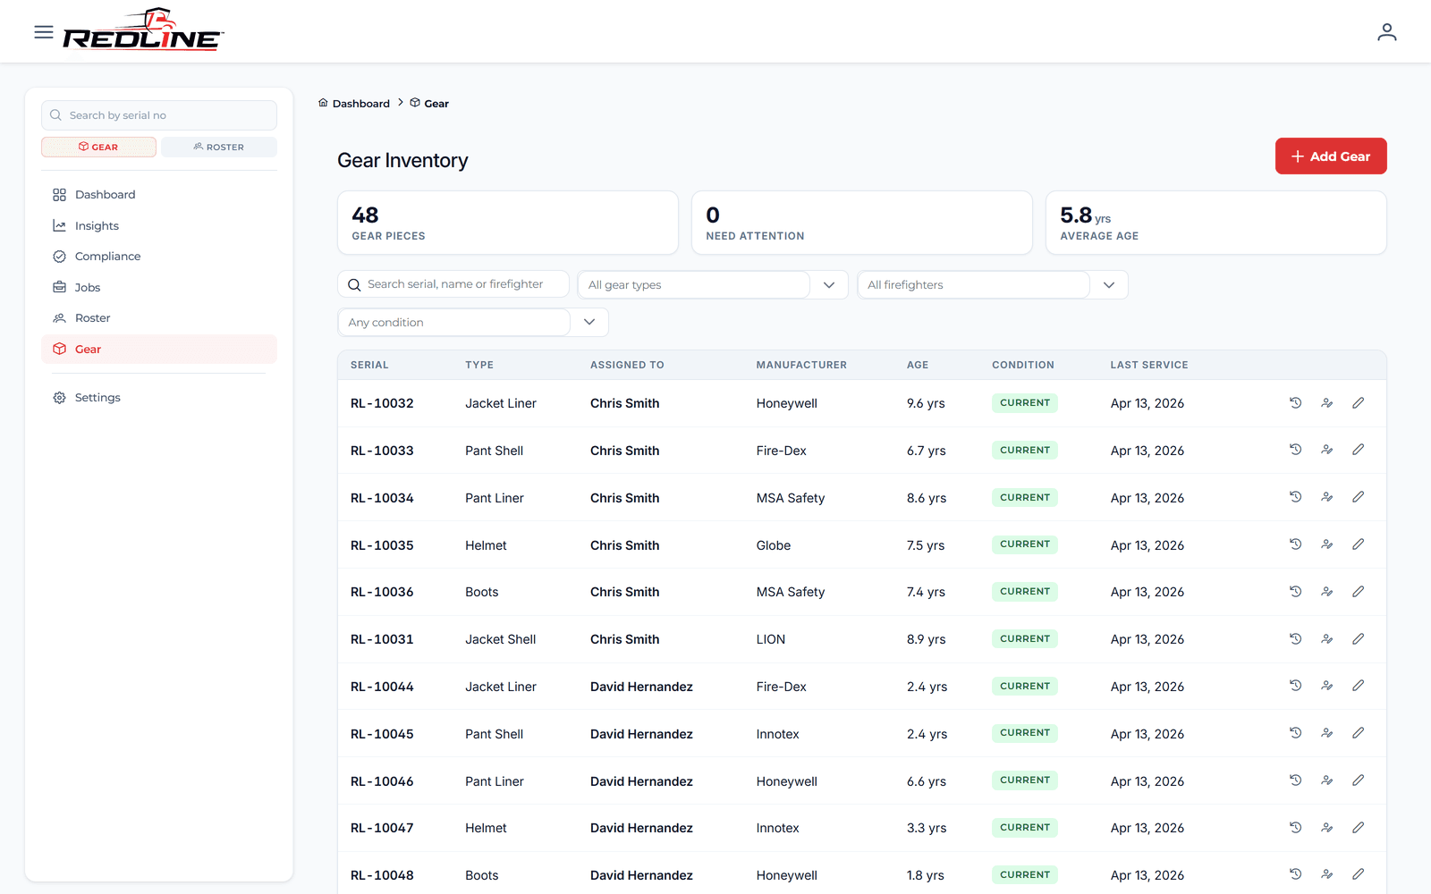Image resolution: width=1431 pixels, height=894 pixels.
Task: Open Jobs in the sidebar
Action: [x=159, y=287]
